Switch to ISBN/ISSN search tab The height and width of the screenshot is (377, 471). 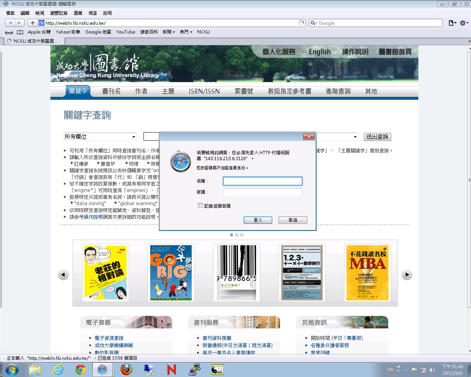click(x=204, y=91)
